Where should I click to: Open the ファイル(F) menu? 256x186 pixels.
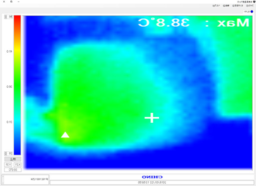[x=249, y=6]
